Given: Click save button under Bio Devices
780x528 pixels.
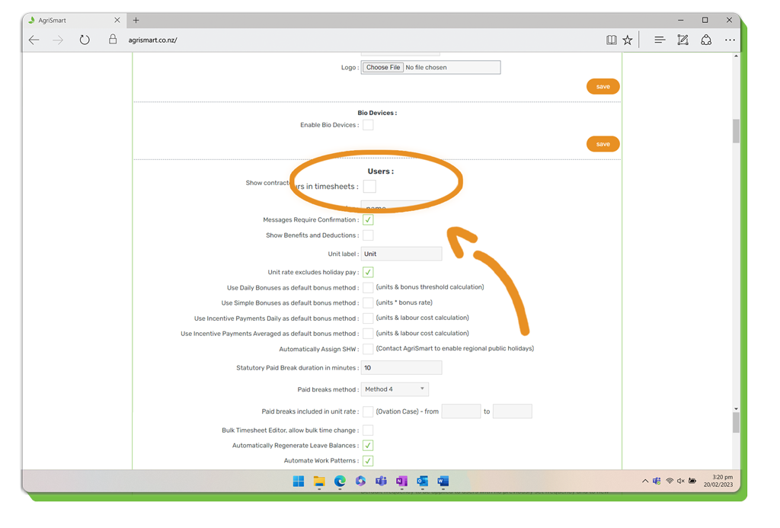Looking at the screenshot, I should [603, 144].
